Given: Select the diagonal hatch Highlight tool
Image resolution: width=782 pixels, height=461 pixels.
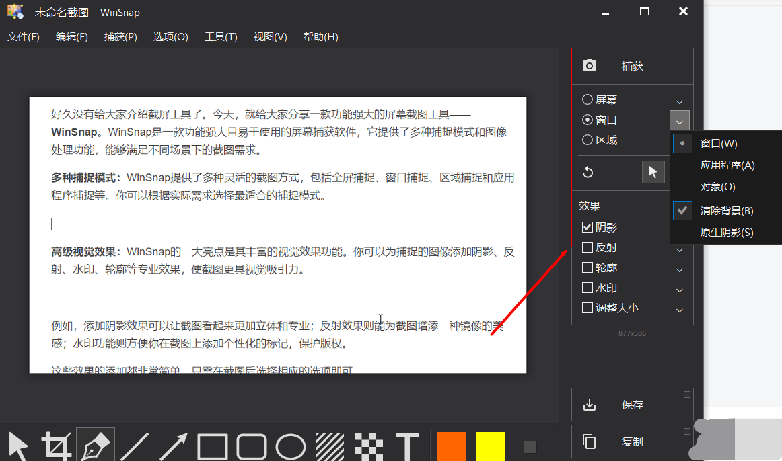Looking at the screenshot, I should click(330, 447).
